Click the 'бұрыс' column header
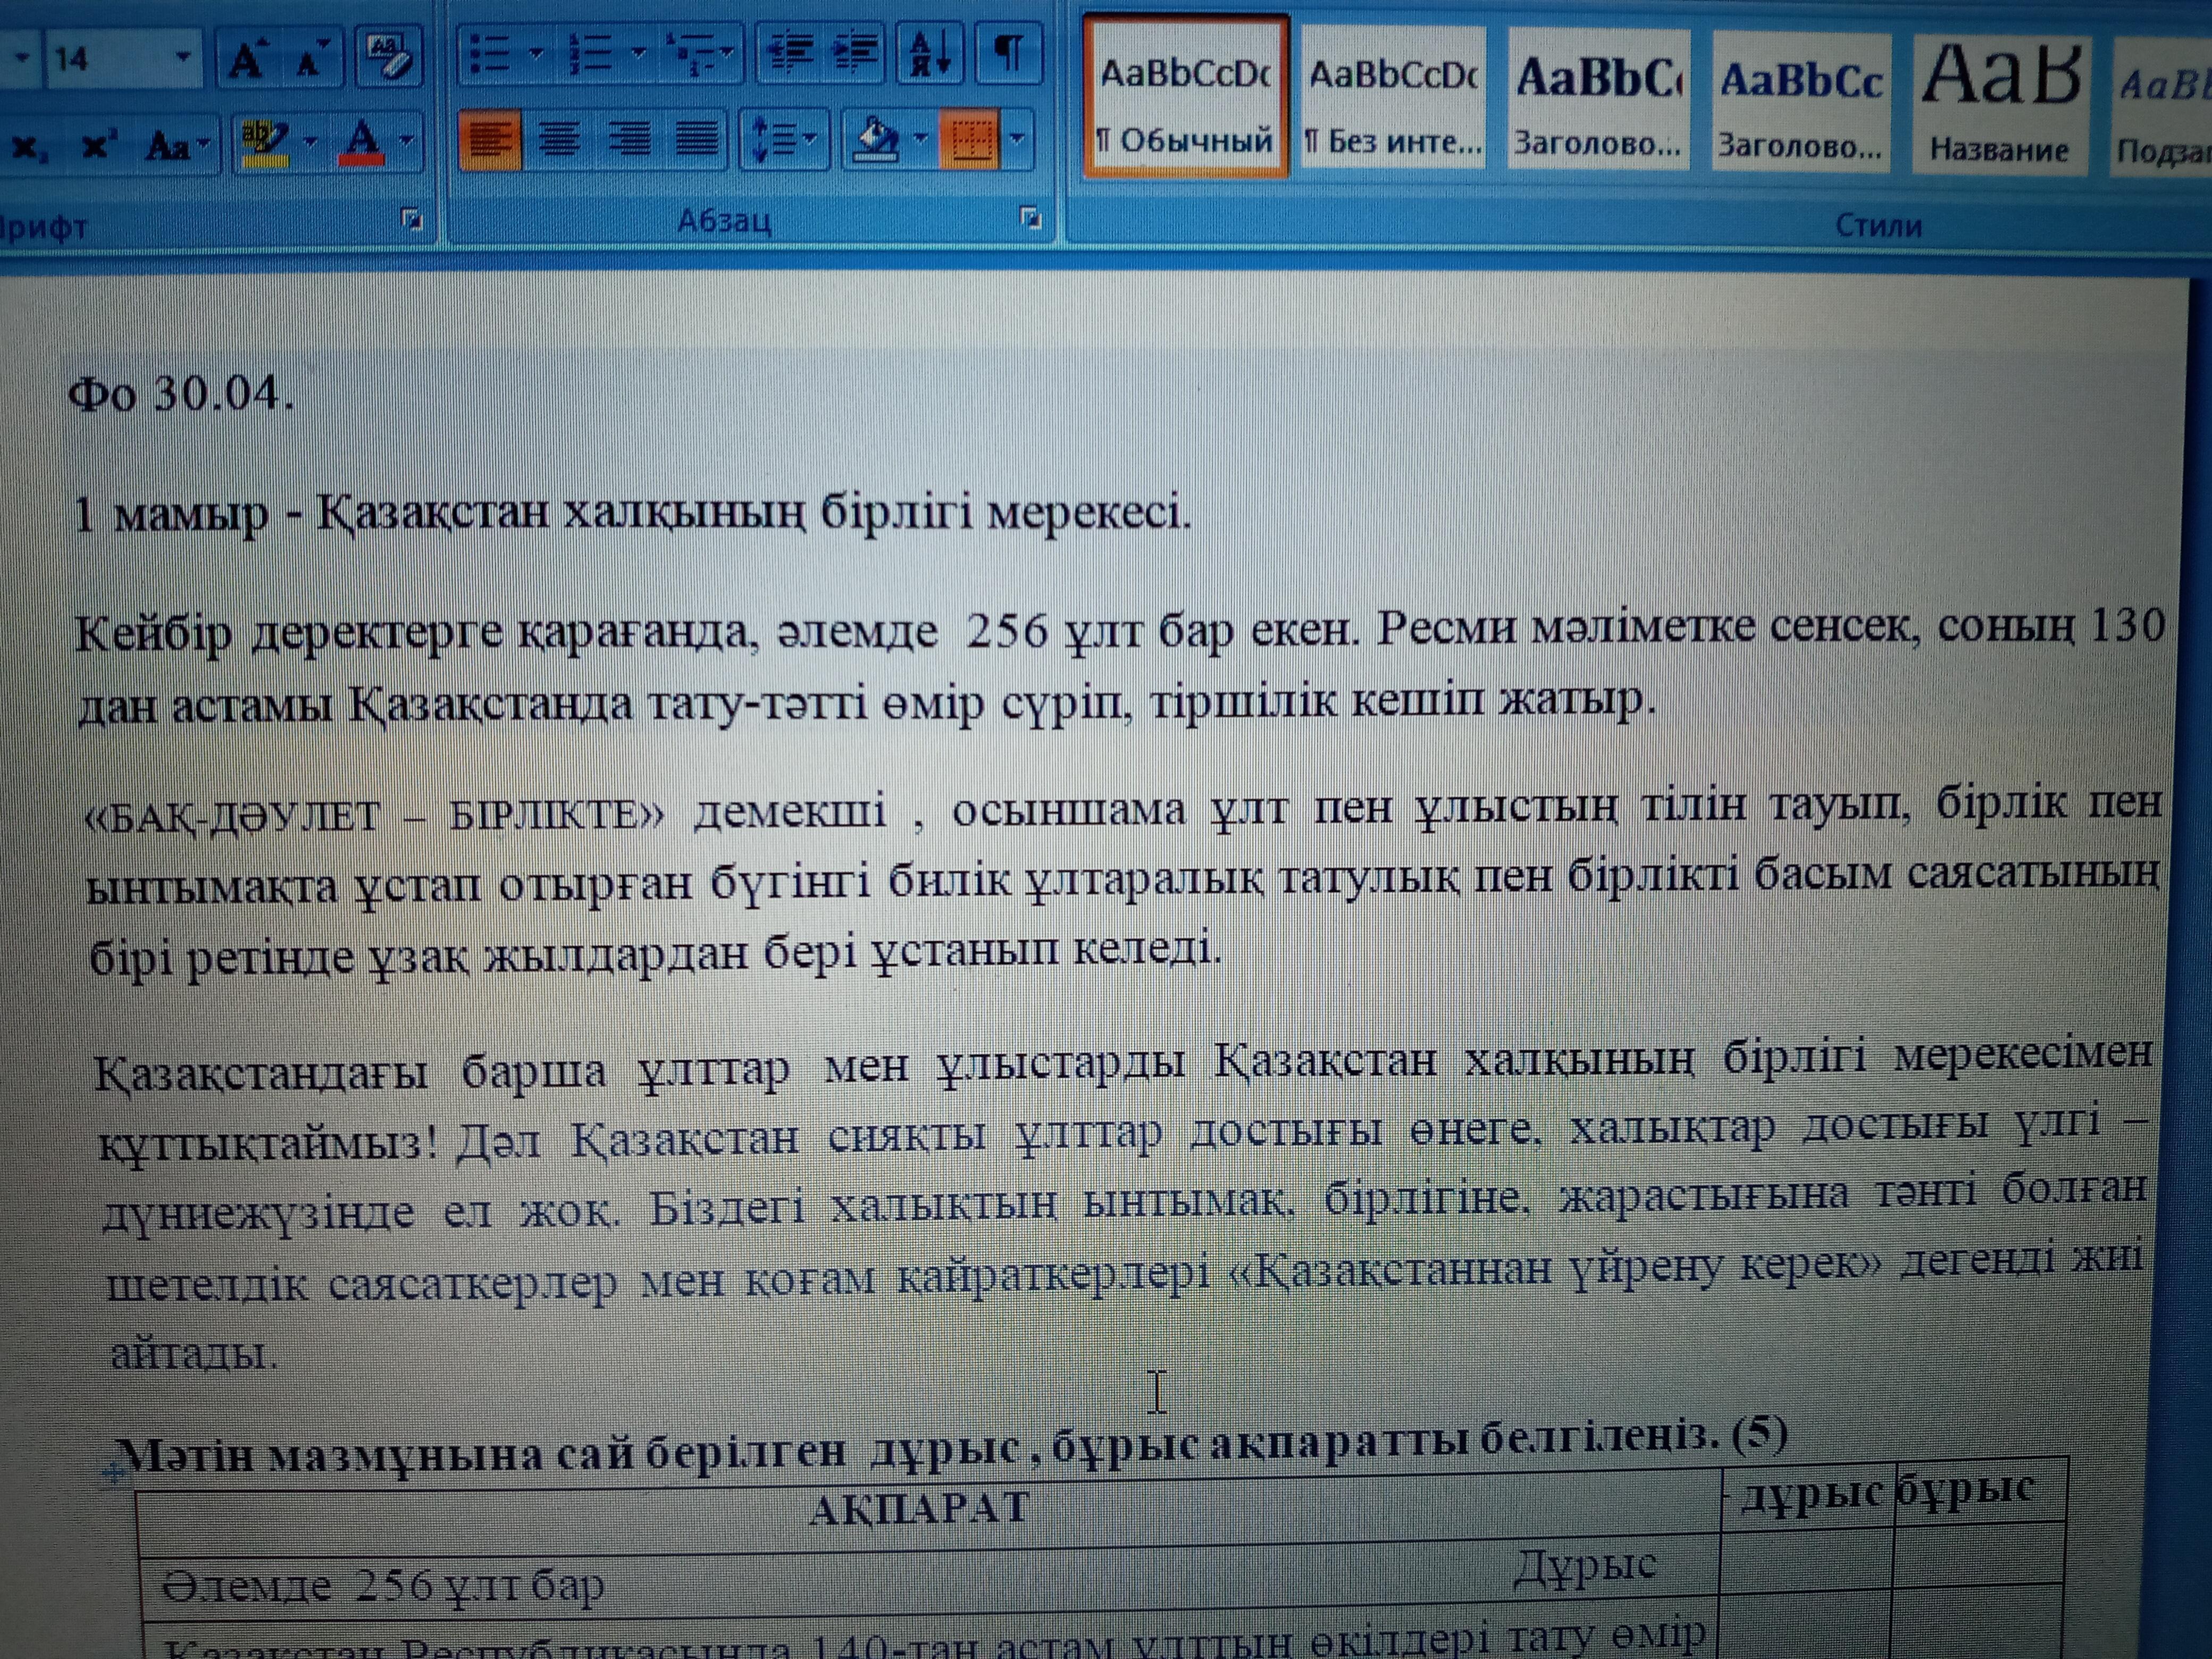2212x1659 pixels. (1966, 1490)
